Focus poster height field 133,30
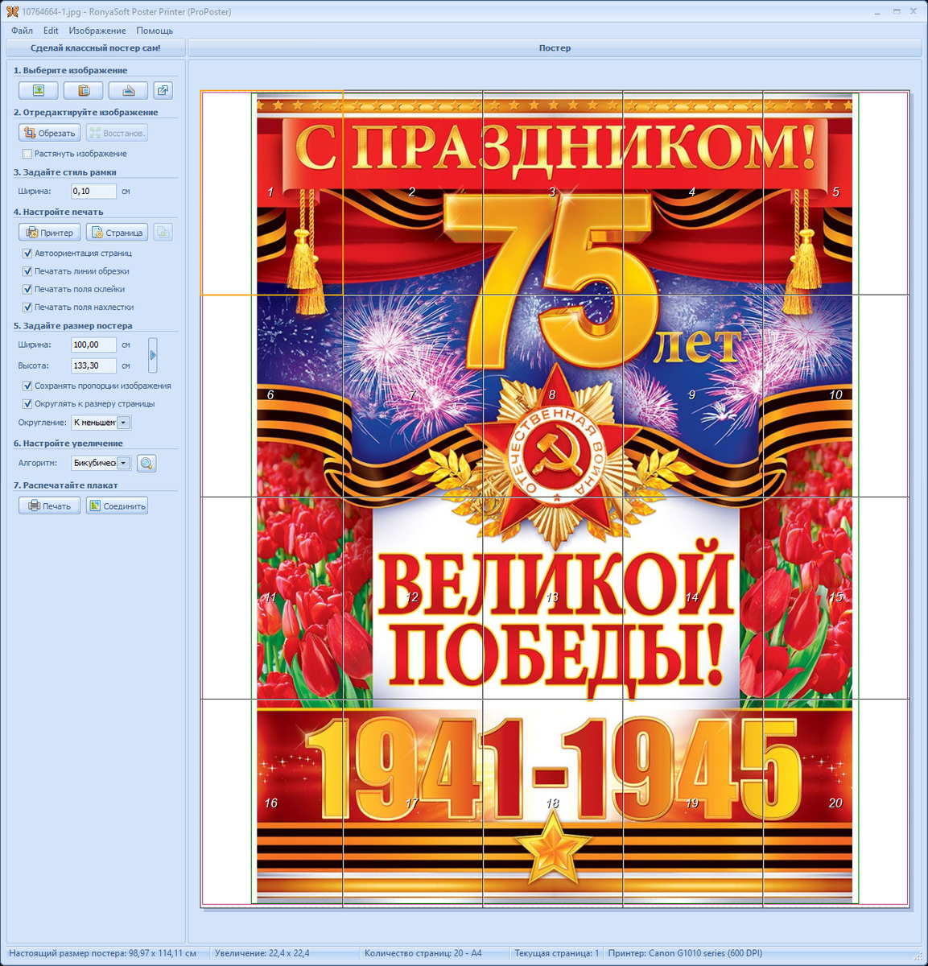Screen dimensions: 928x966 coord(93,365)
